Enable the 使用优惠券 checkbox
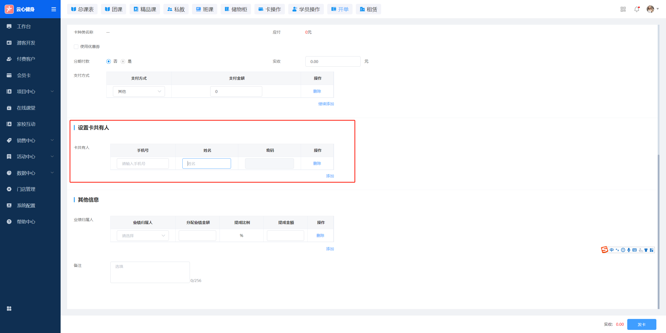666x333 pixels. 76,47
